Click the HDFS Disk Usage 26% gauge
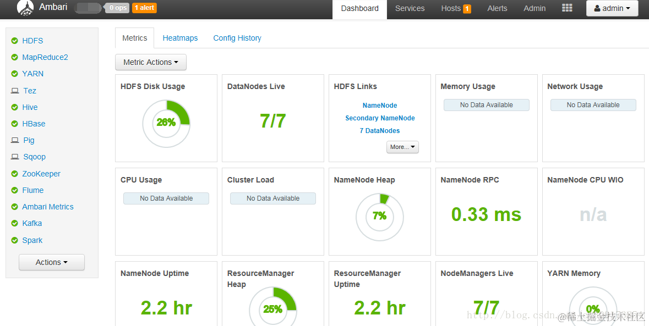Screen dimensions: 649x326 pos(166,124)
